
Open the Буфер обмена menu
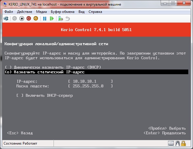[x=62, y=12]
